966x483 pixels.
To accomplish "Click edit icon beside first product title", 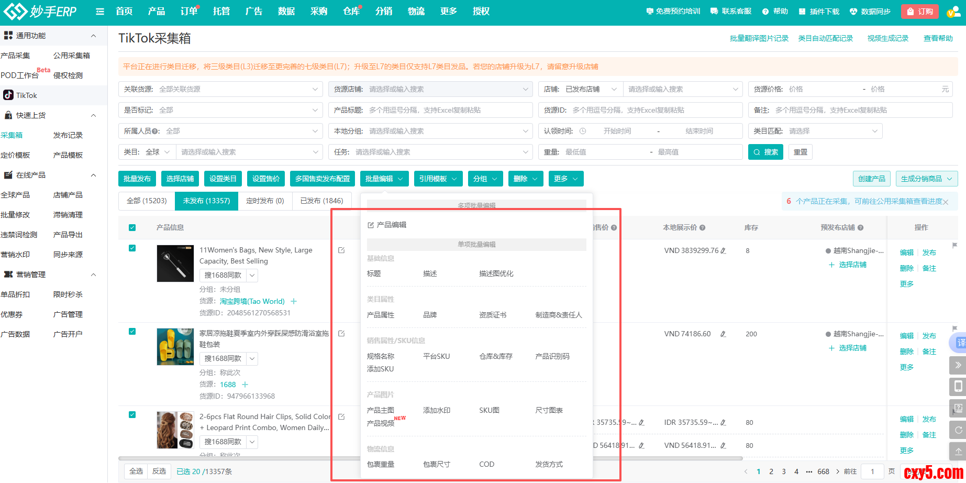I will click(x=341, y=250).
